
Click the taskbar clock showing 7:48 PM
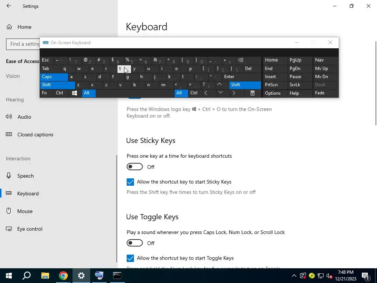point(345,276)
